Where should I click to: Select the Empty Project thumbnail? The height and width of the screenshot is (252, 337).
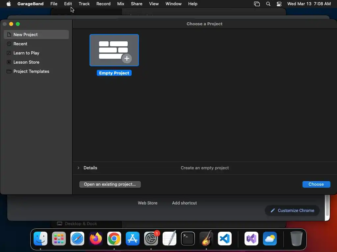tap(114, 50)
